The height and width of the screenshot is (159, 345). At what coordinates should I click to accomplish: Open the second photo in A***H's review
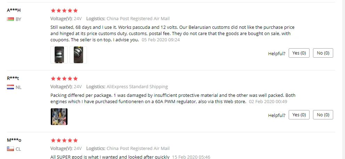78,55
